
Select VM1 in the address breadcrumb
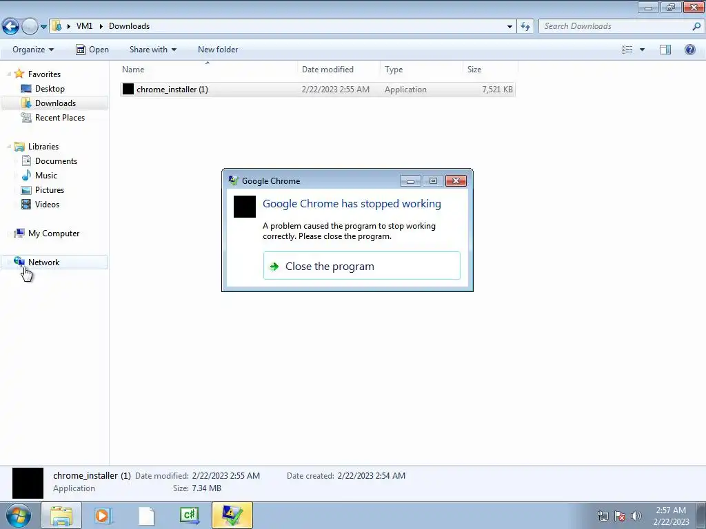click(84, 26)
